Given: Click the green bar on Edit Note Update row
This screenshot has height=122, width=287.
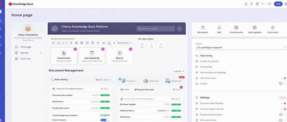Looking at the screenshot, I should [x=176, y=104].
